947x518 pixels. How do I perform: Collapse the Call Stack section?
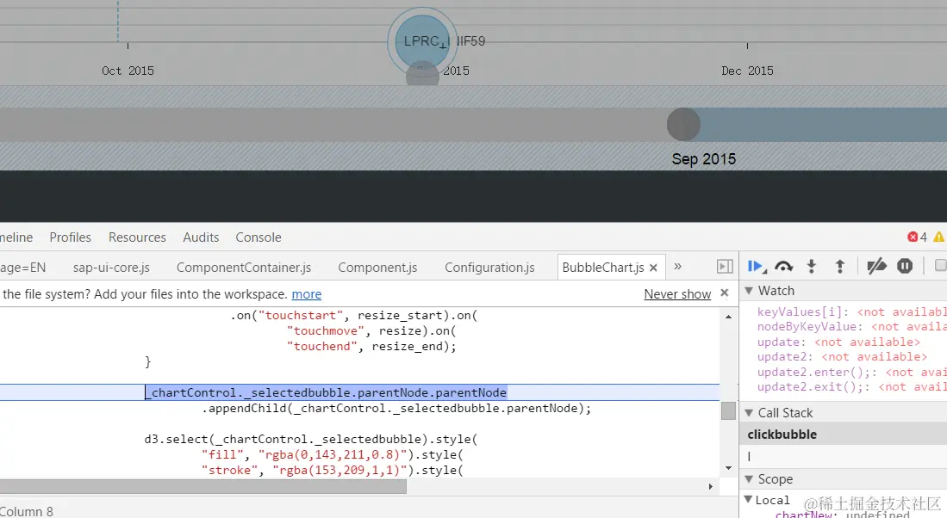pos(749,413)
